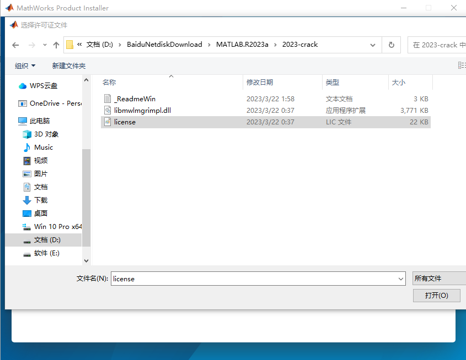The width and height of the screenshot is (466, 360).
Task: Go back using the back arrow
Action: [15, 45]
